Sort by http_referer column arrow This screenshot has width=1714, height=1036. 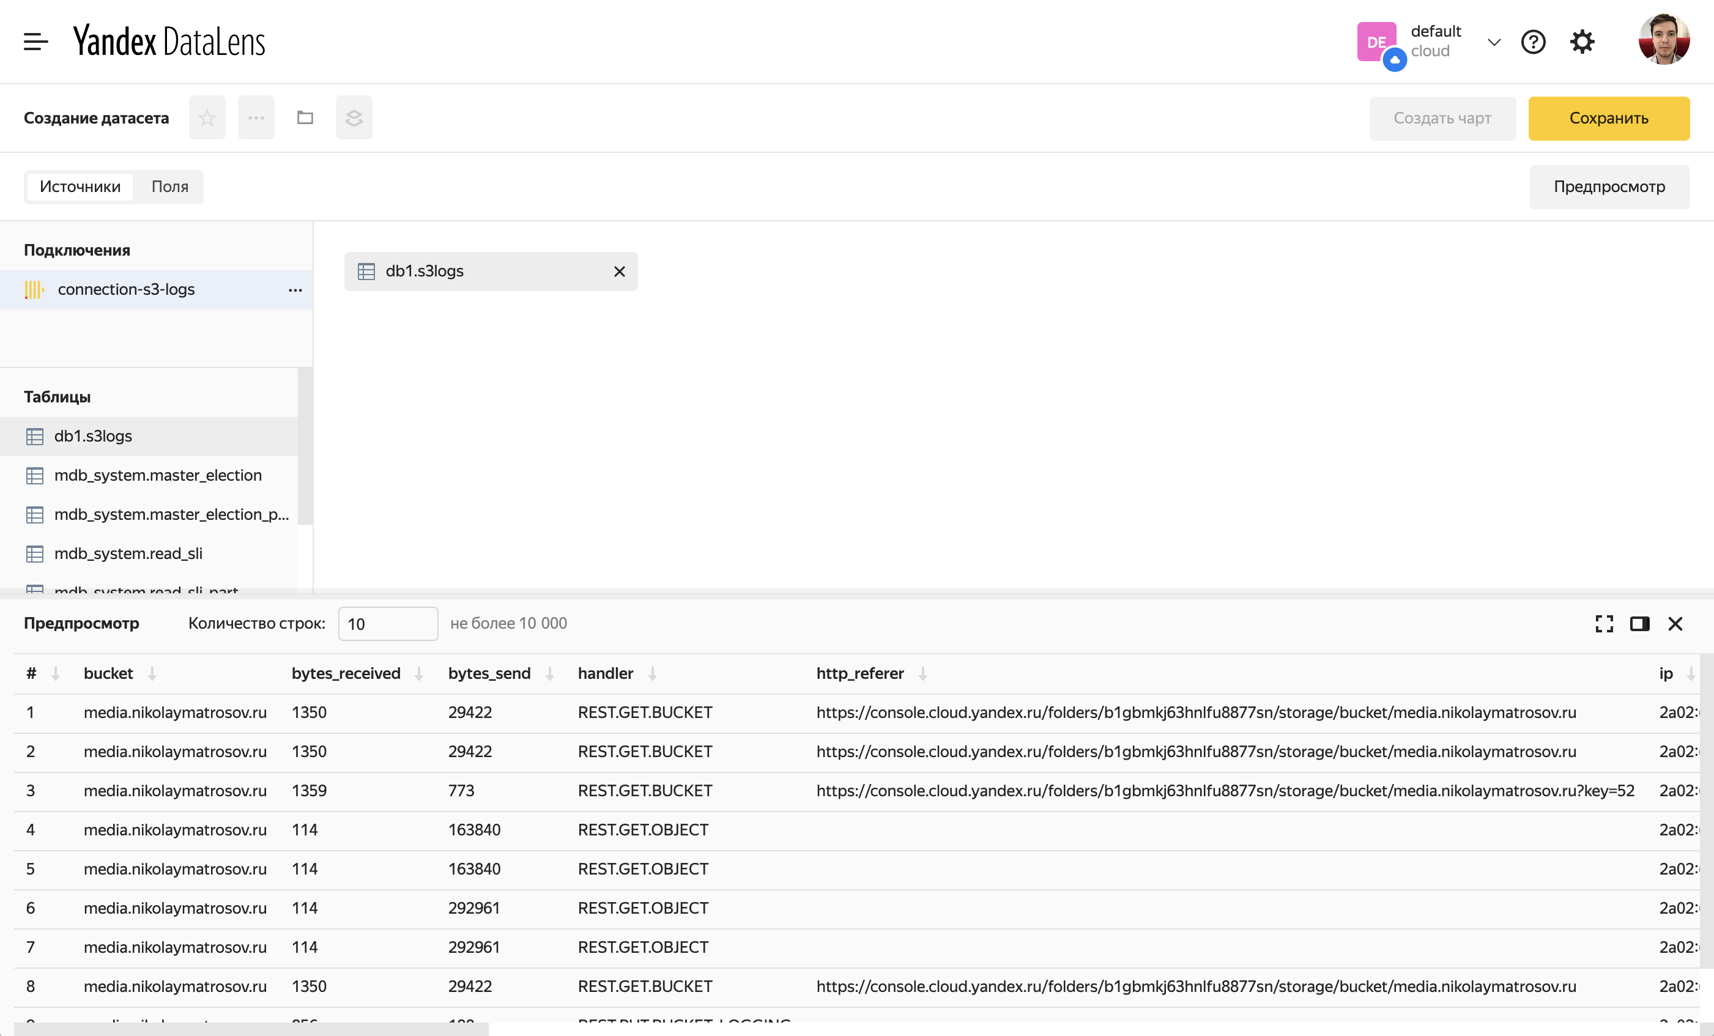pyautogui.click(x=922, y=673)
